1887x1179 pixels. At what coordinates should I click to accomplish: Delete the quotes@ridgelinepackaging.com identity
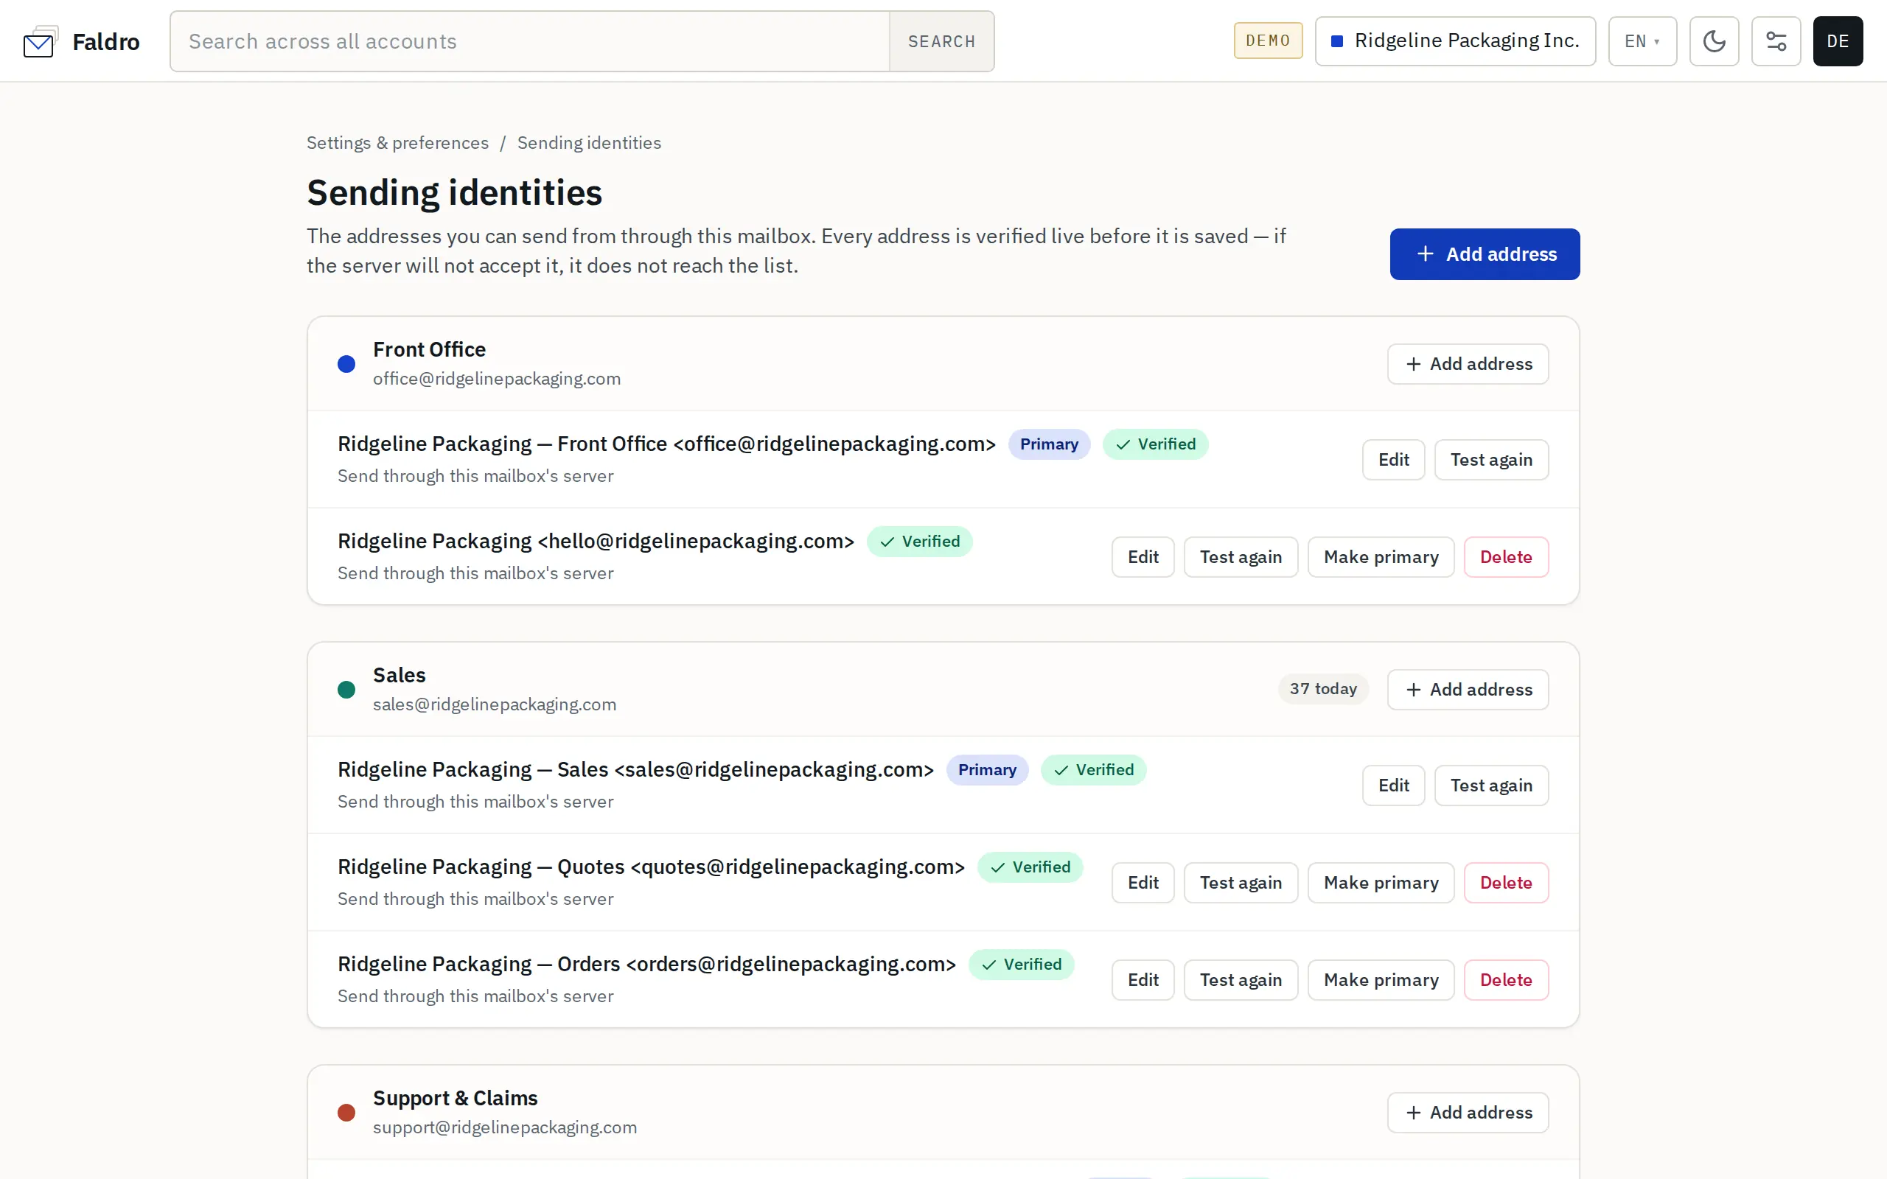tap(1506, 883)
